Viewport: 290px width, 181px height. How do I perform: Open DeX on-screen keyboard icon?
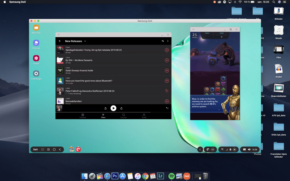[x=244, y=149]
